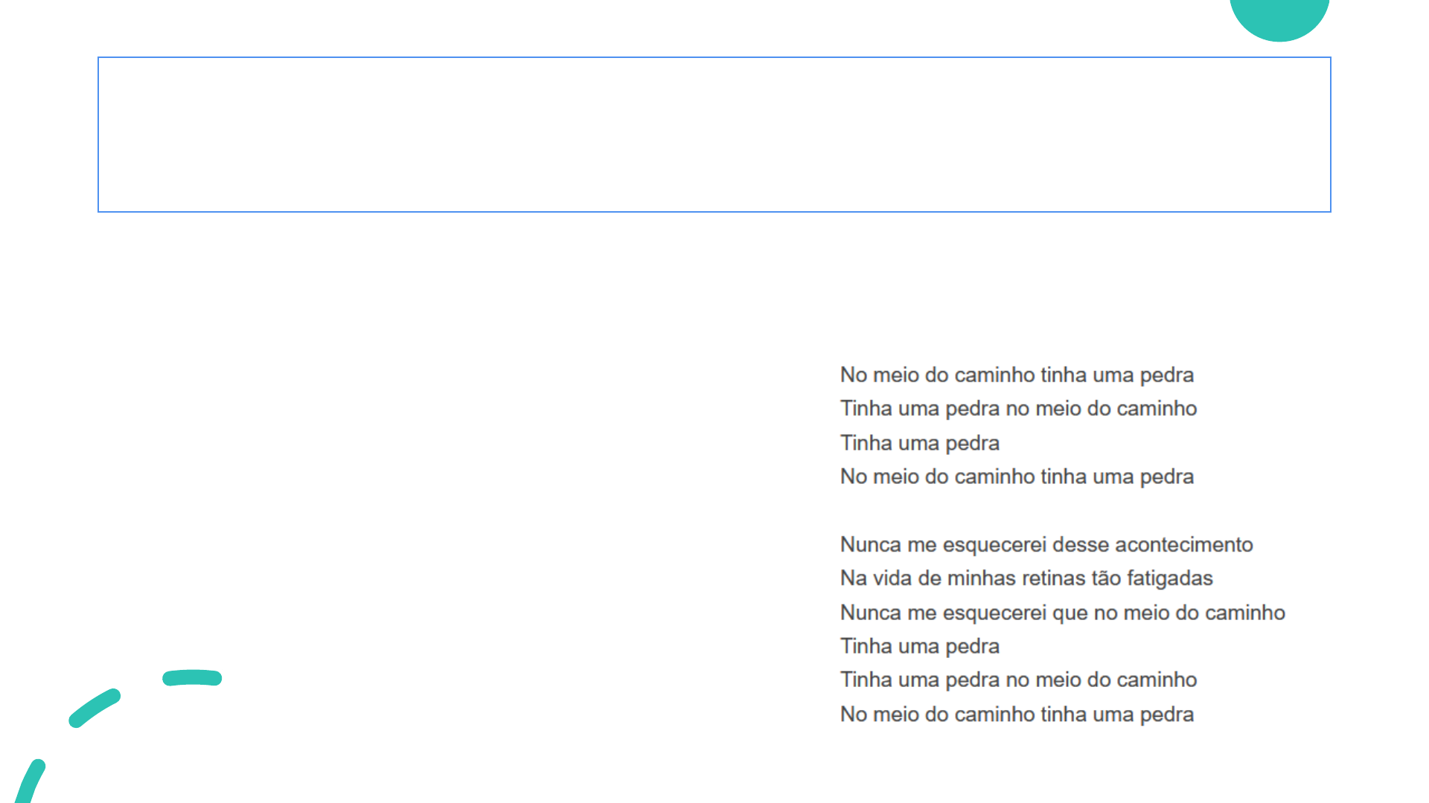
Task: Select the teal semicircle shape at top
Action: (x=1279, y=18)
